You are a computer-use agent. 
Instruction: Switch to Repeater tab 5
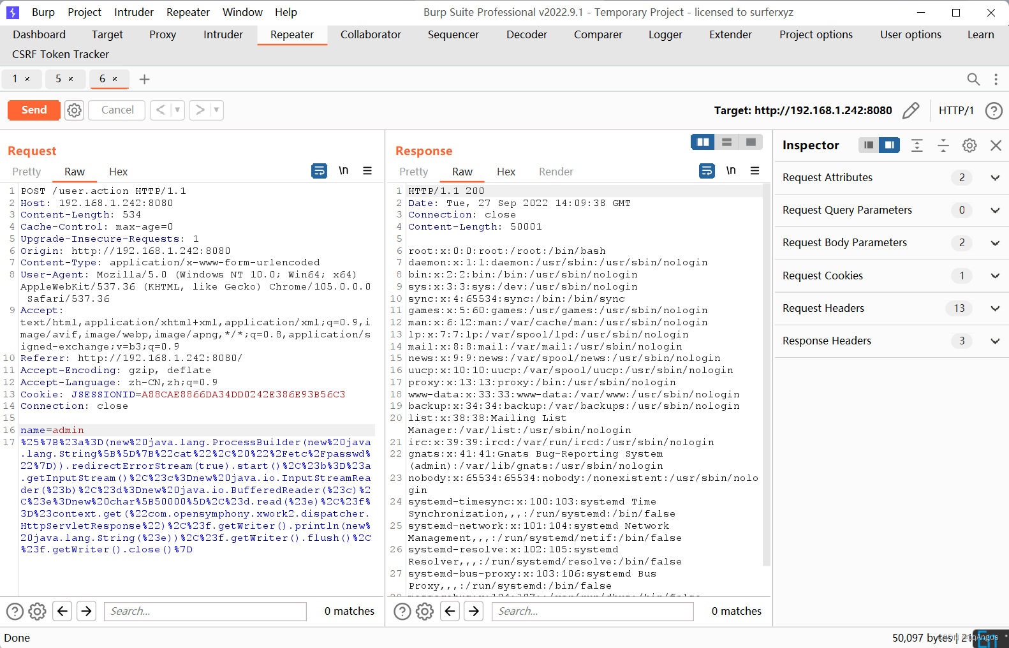(x=58, y=78)
